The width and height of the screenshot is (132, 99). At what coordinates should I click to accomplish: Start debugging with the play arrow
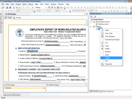[33, 7]
